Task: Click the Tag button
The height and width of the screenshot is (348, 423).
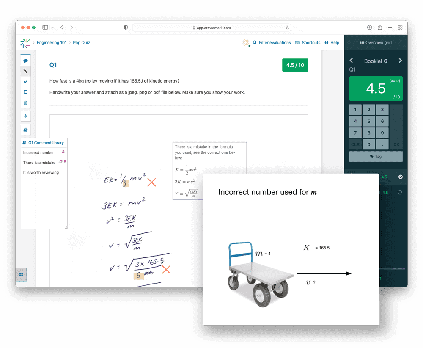Action: (x=376, y=156)
